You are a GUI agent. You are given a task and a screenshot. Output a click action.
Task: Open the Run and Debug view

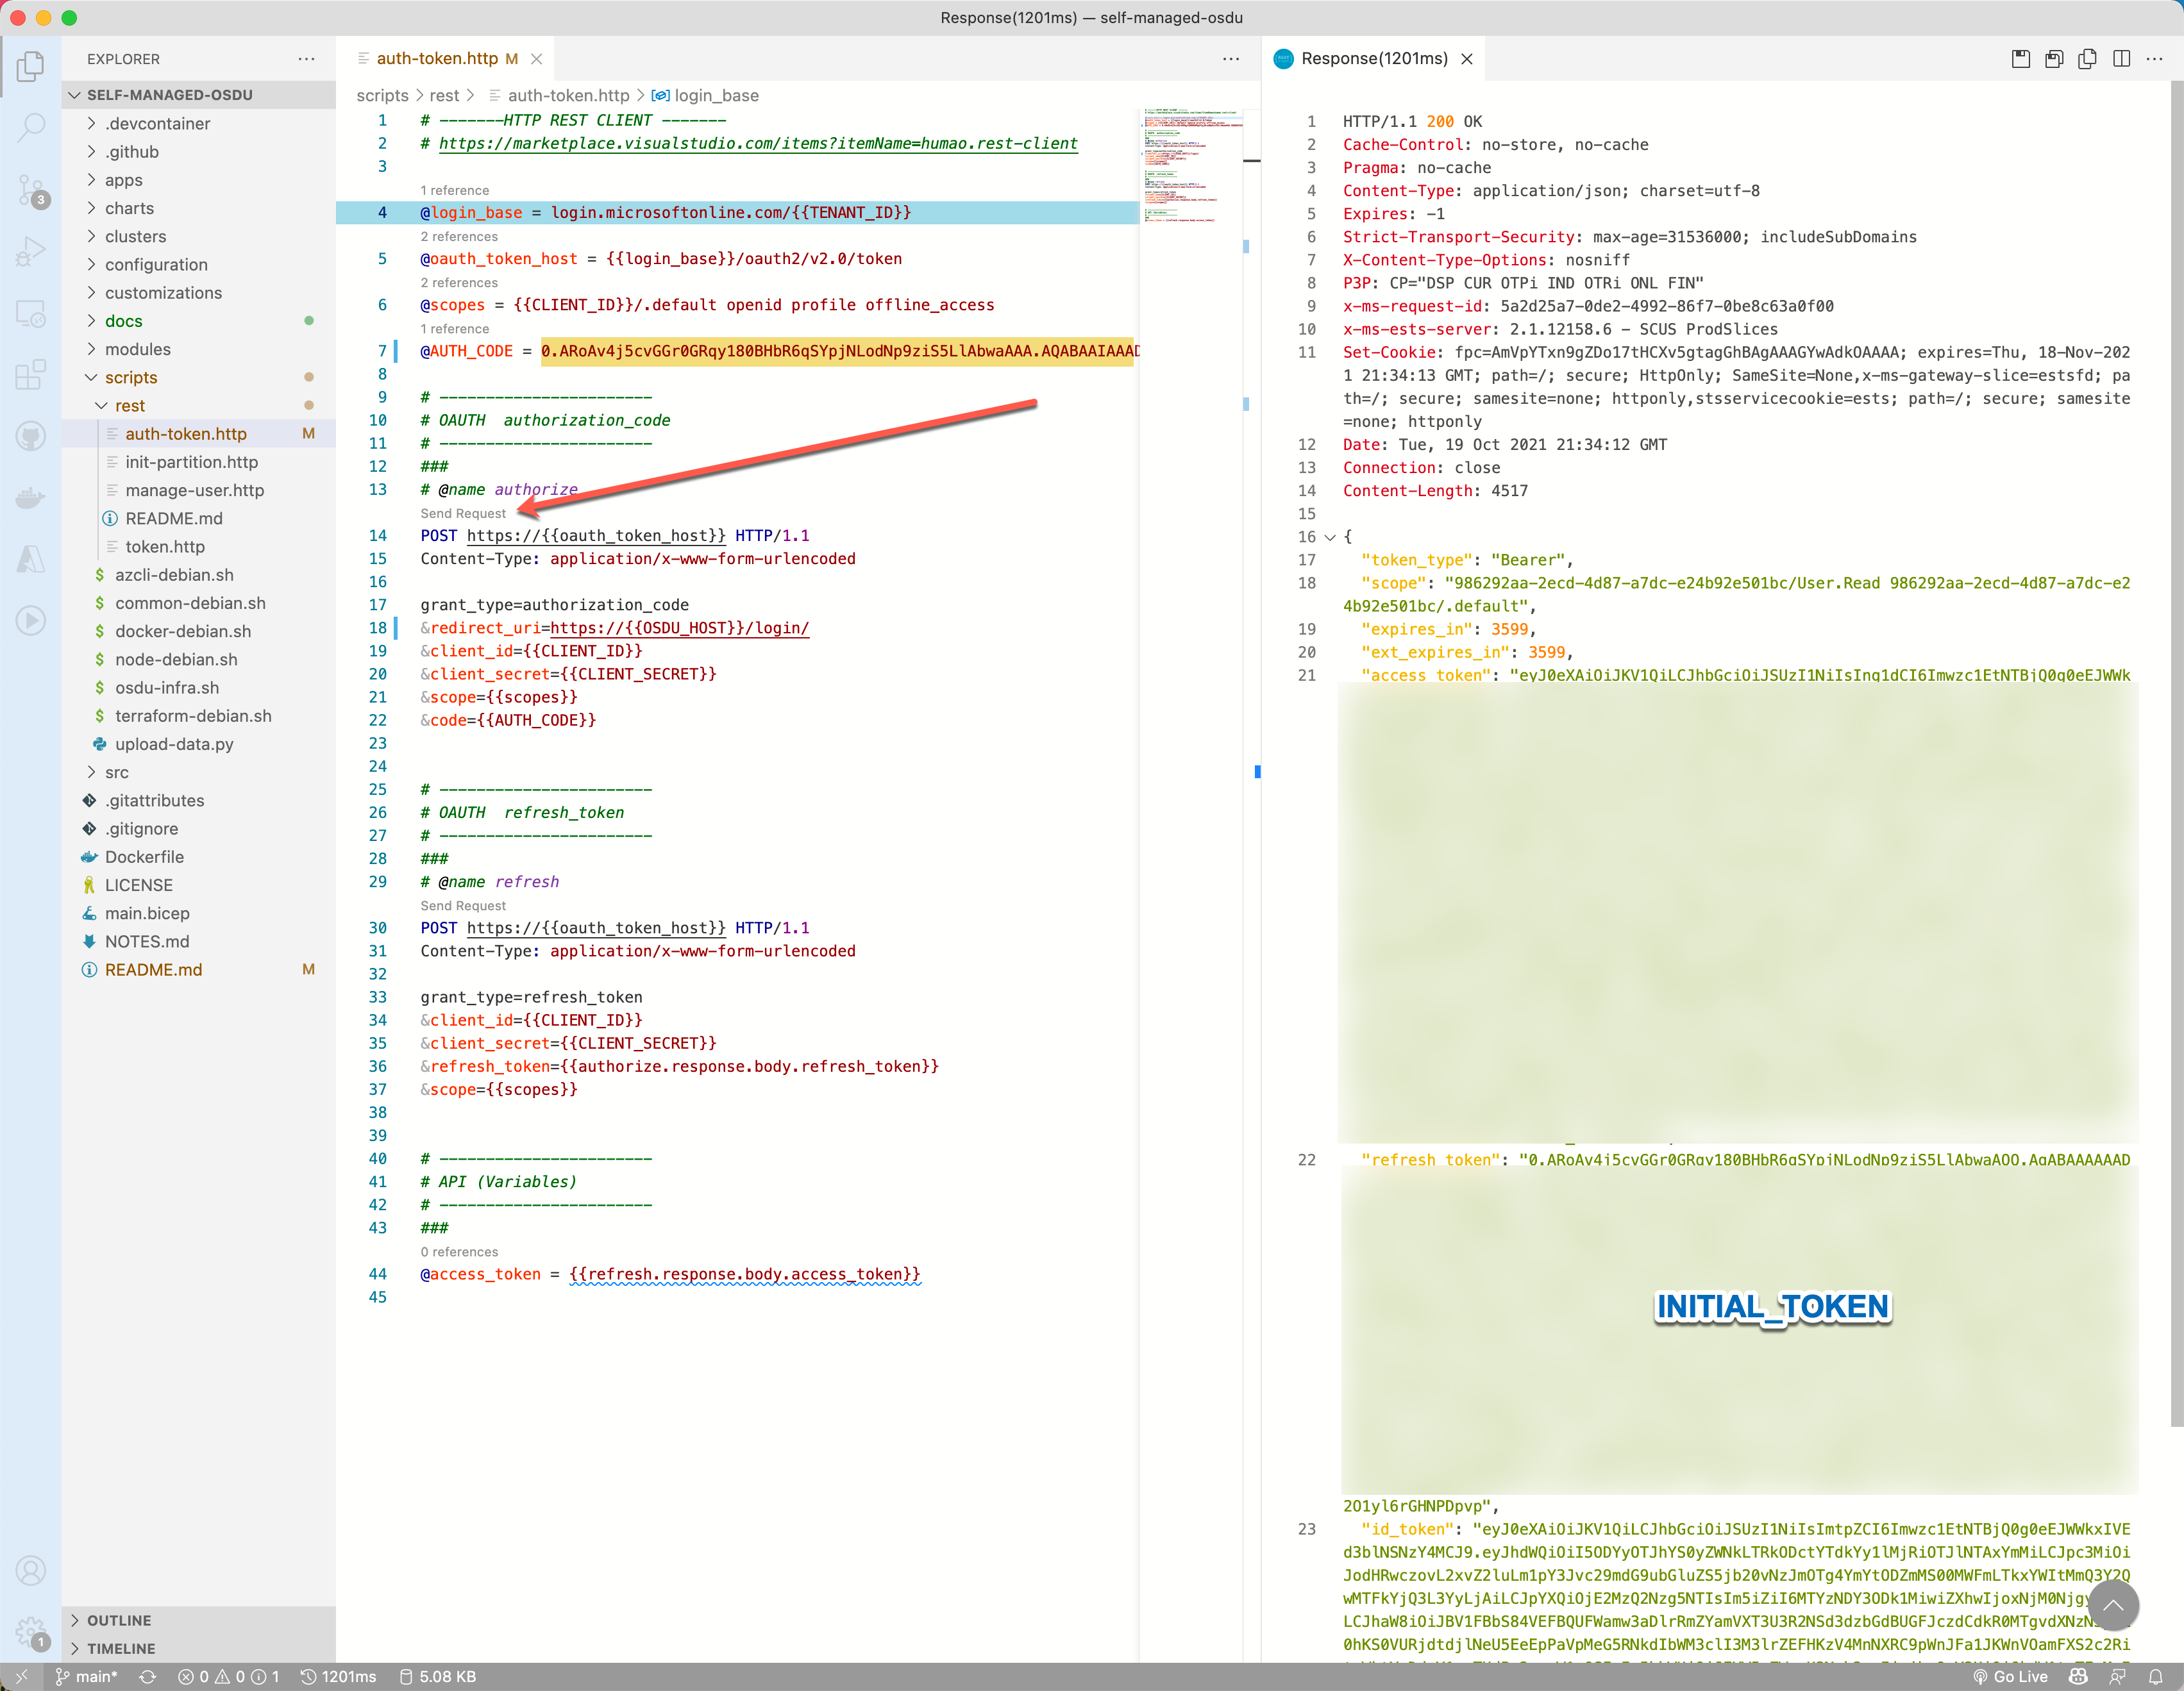tap(31, 251)
